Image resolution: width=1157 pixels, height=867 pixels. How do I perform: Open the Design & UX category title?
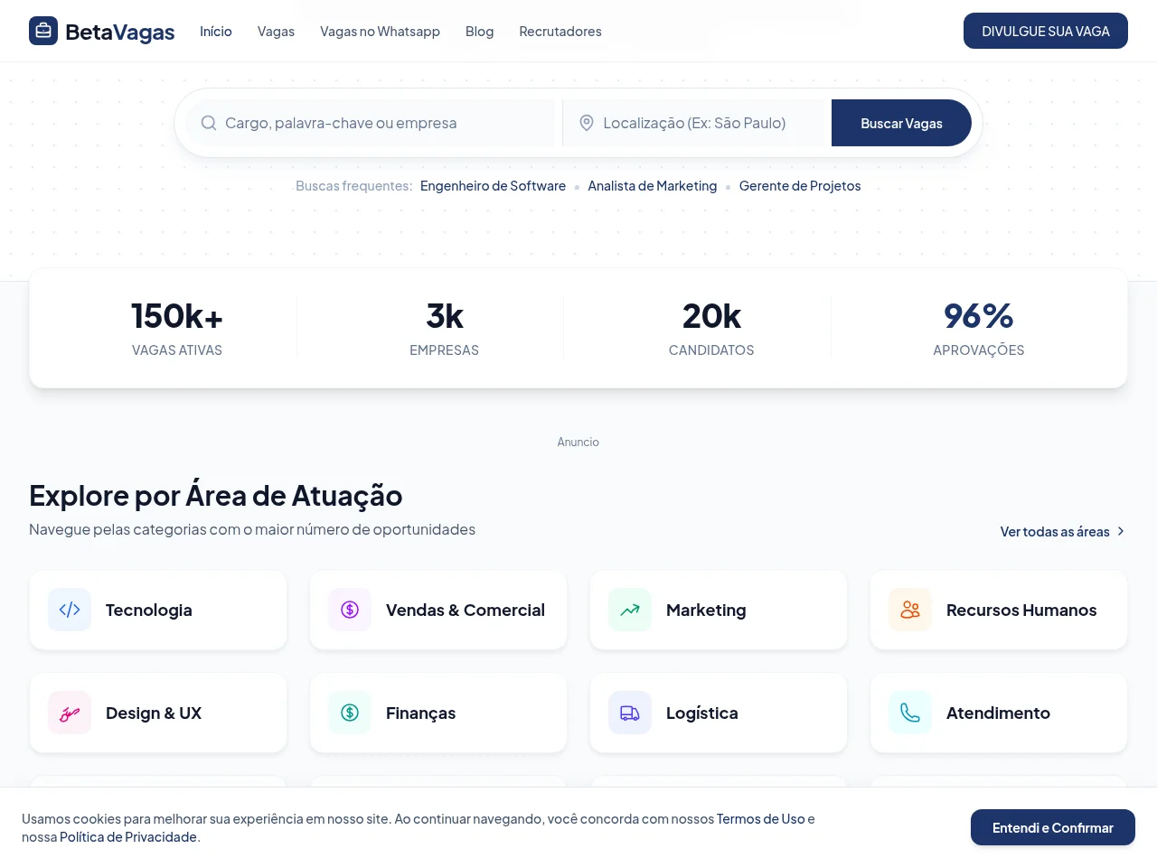(154, 713)
